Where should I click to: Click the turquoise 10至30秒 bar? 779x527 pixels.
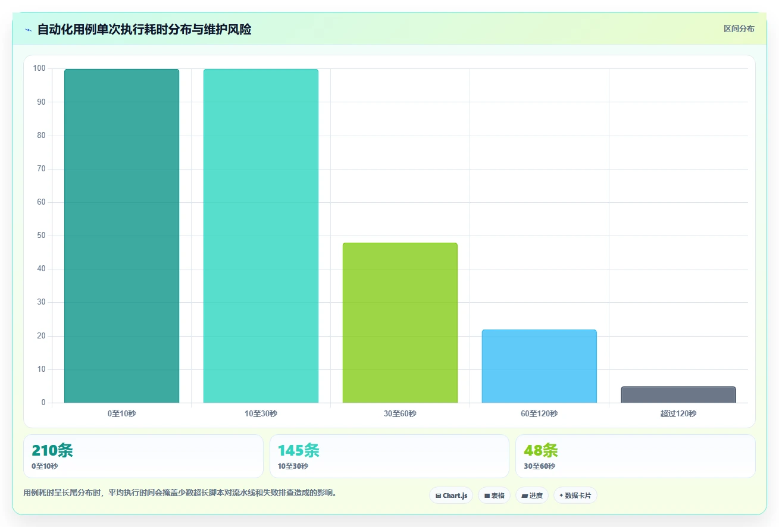click(261, 236)
